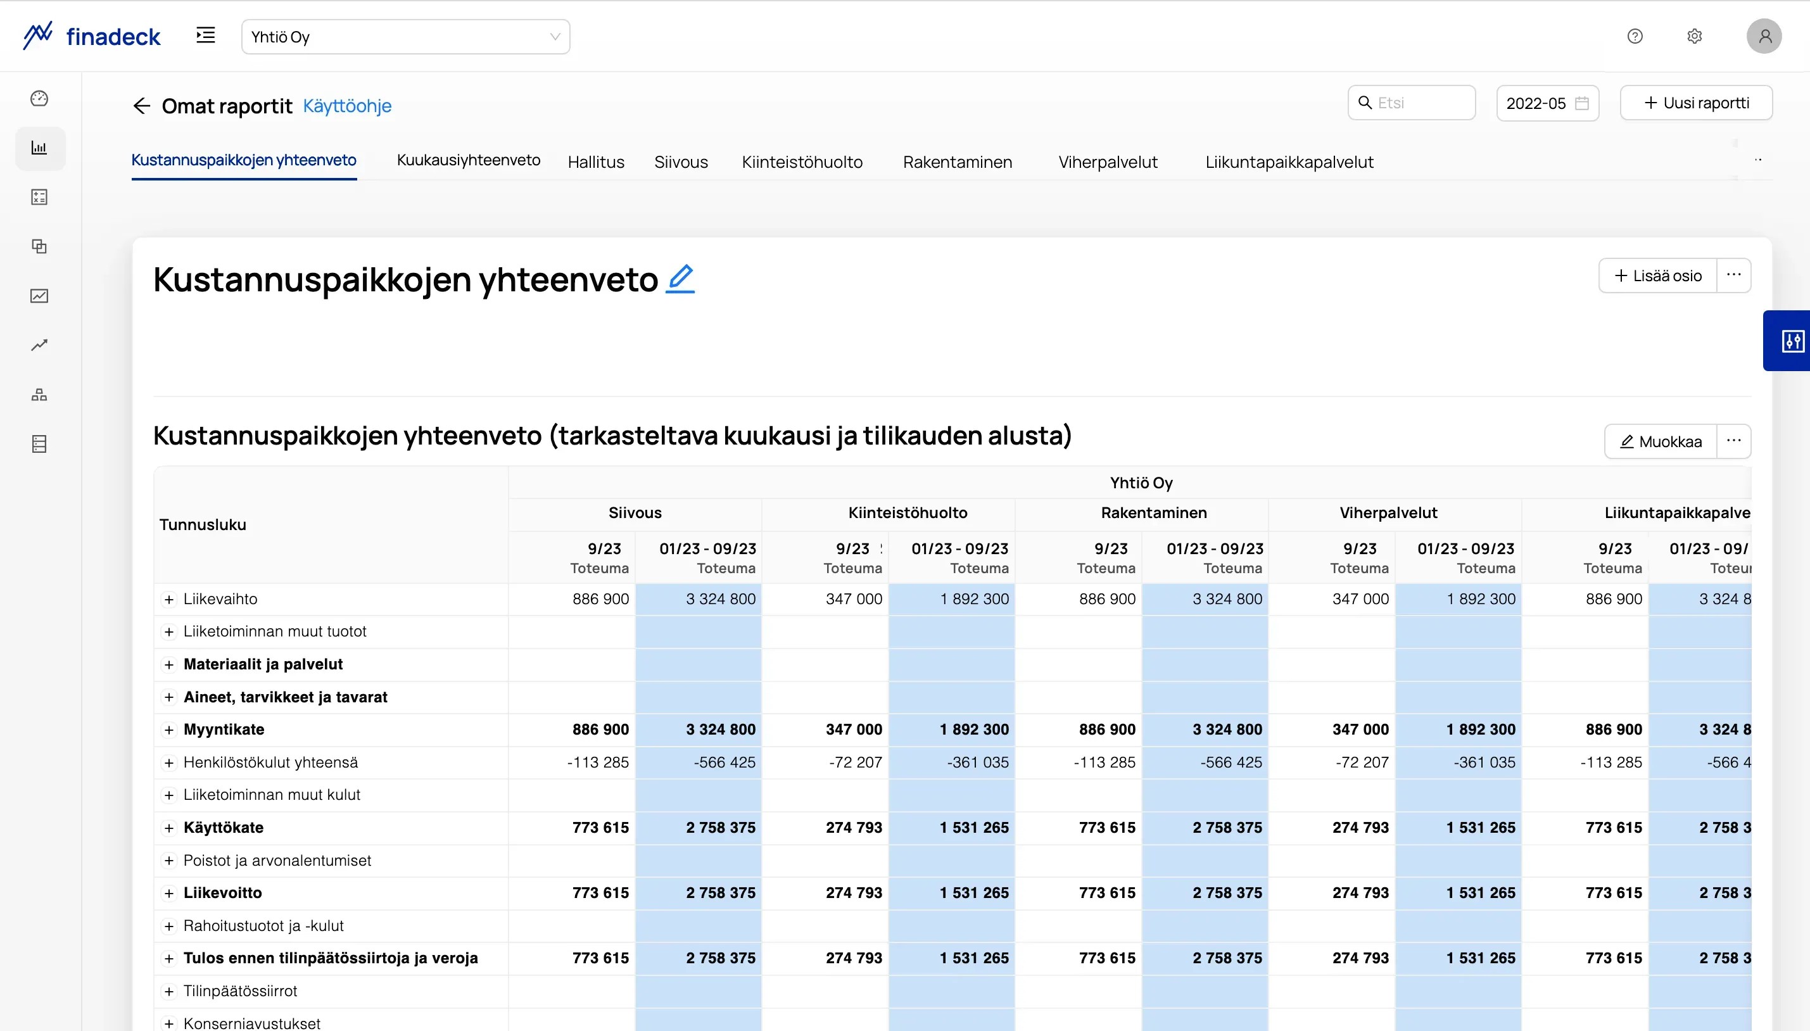Open the user profile avatar
The height and width of the screenshot is (1031, 1810).
click(1764, 36)
